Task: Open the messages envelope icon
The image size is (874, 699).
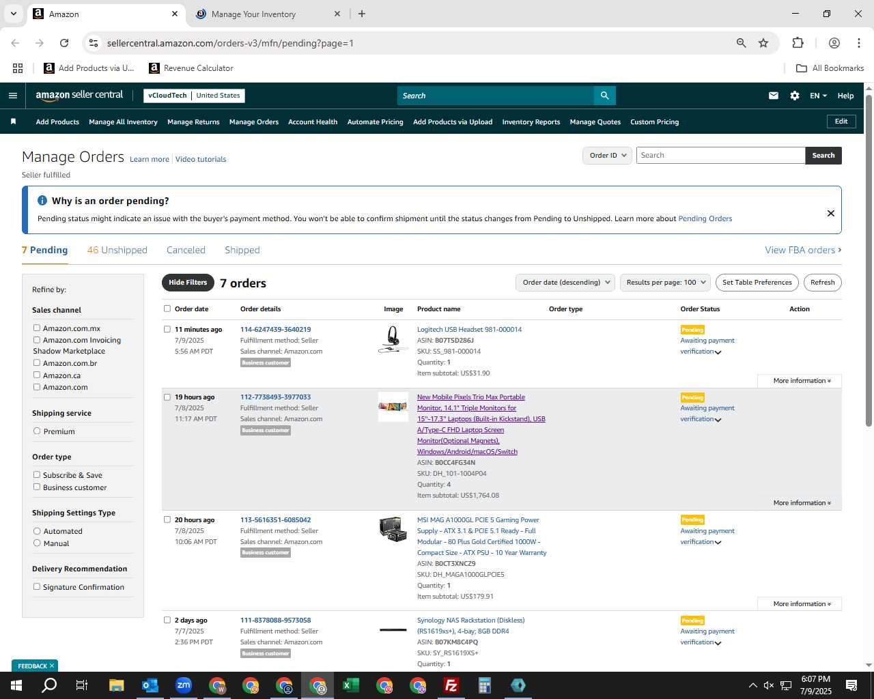Action: pos(774,96)
